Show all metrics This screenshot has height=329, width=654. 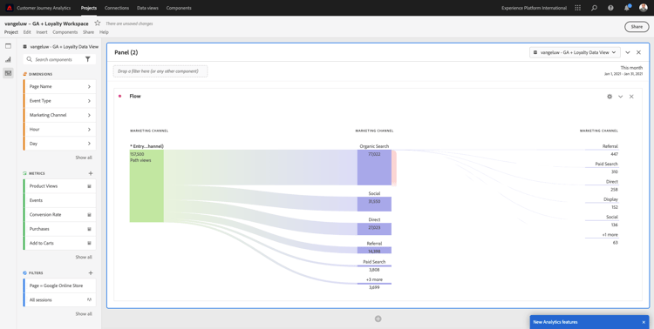[84, 258]
